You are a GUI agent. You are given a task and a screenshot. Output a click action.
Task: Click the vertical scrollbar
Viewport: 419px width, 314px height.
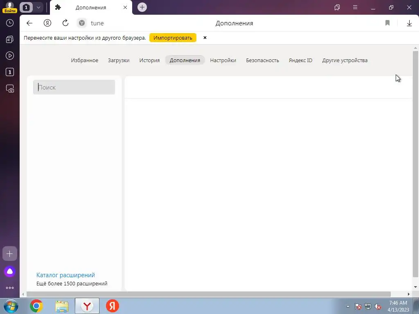[x=415, y=164]
